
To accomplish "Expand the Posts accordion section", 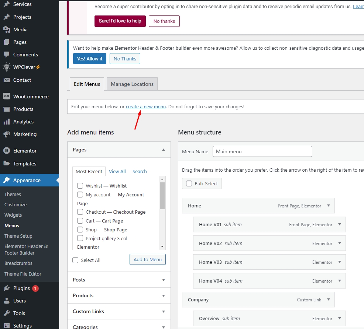I will pyautogui.click(x=164, y=280).
